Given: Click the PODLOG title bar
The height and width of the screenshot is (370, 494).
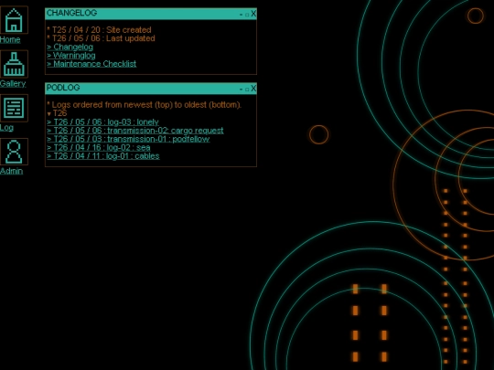Looking at the screenshot, I should tap(151, 89).
